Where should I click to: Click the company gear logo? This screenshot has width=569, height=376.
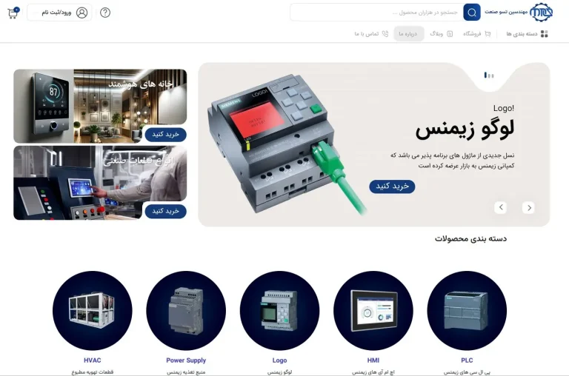[x=541, y=13]
